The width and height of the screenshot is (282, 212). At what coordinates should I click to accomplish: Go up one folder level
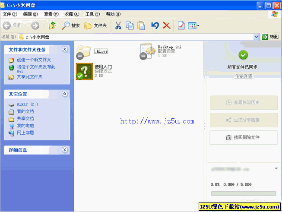[x=52, y=25]
